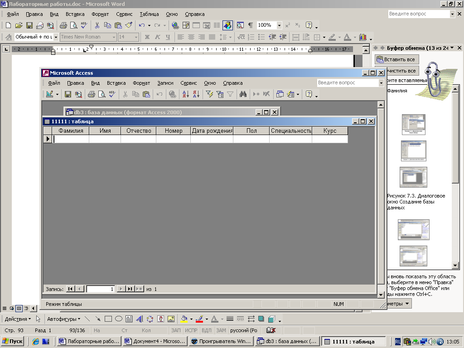
Task: Open the style Обычный dropdown
Action: click(56, 37)
